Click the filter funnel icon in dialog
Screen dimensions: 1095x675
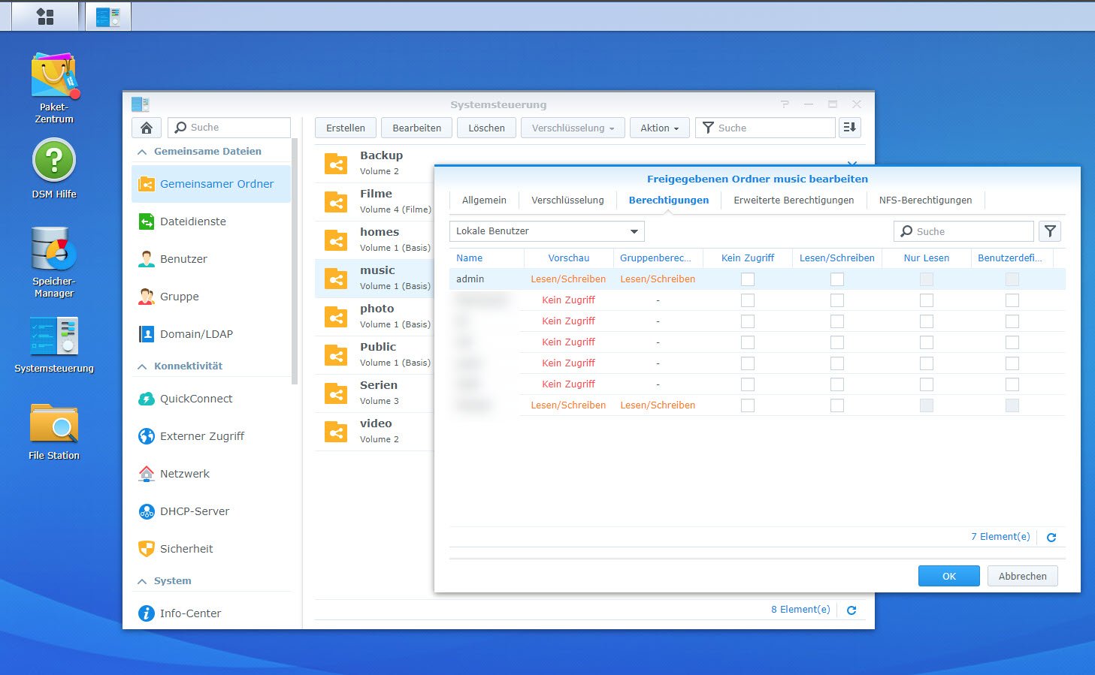click(1050, 231)
